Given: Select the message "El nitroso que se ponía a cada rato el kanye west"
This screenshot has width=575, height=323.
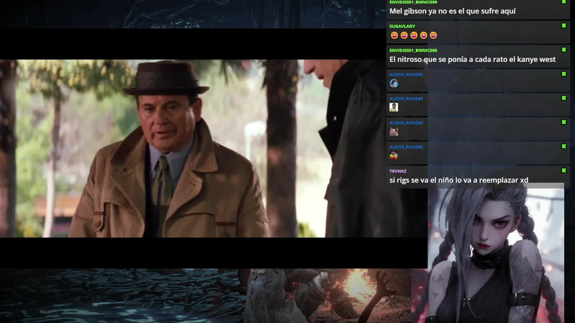Looking at the screenshot, I should [473, 59].
